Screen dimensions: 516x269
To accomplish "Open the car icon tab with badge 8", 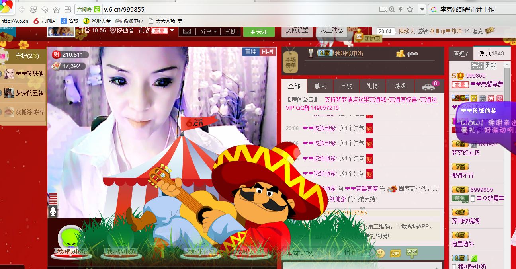I will (429, 86).
